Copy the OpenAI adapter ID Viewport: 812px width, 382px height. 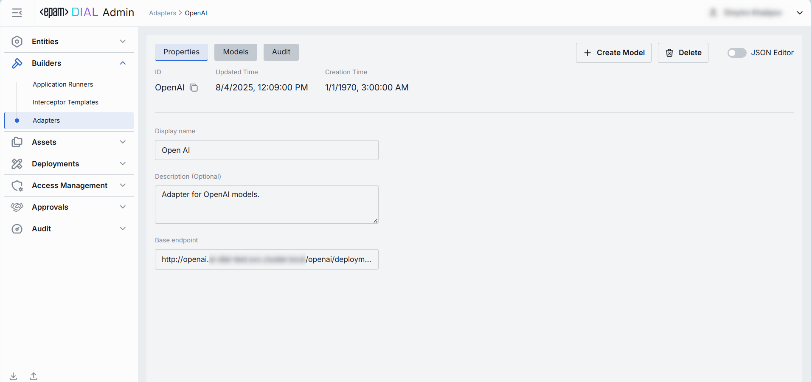(x=194, y=88)
